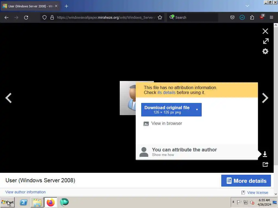
Task: Click the green swirl taskbar application icon
Action: (x=64, y=202)
